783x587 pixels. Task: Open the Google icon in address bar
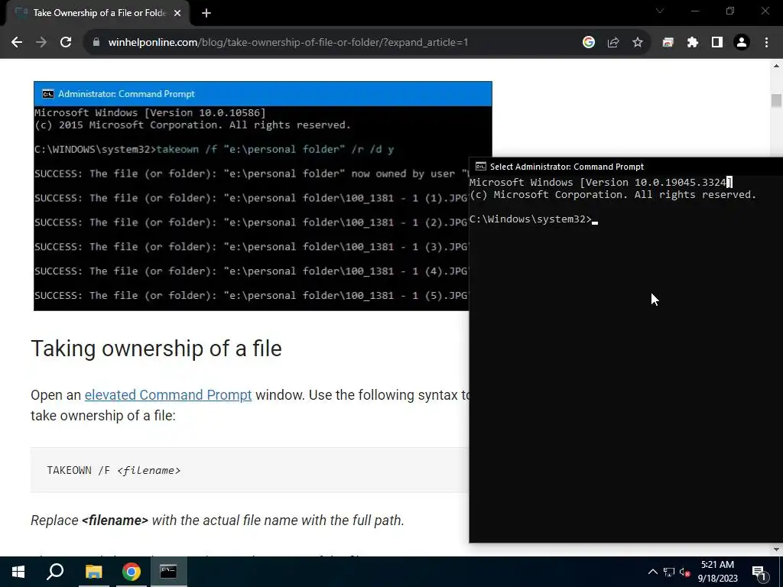[589, 43]
